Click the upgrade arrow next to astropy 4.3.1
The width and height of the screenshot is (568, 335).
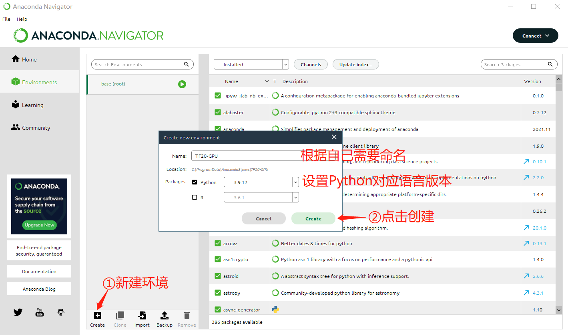coord(526,293)
